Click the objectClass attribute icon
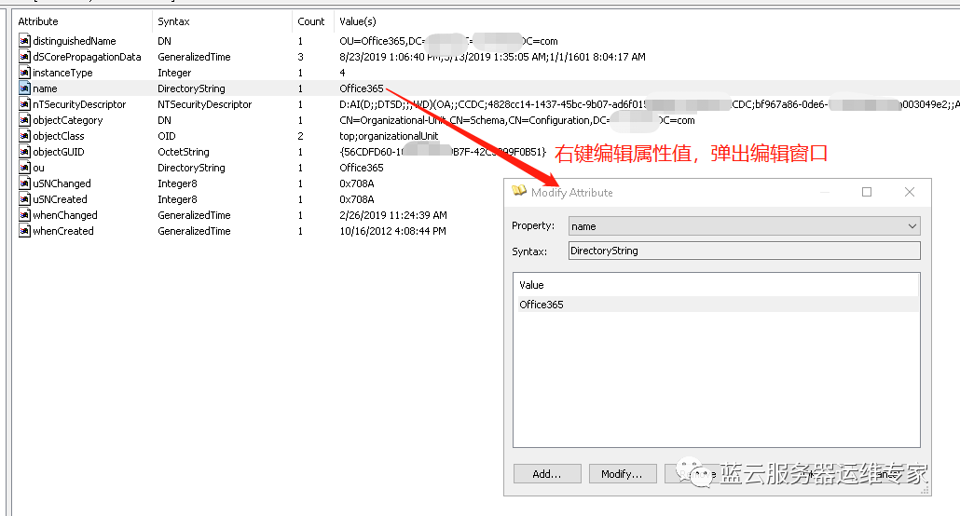Screen dimensions: 960x516 coord(24,136)
